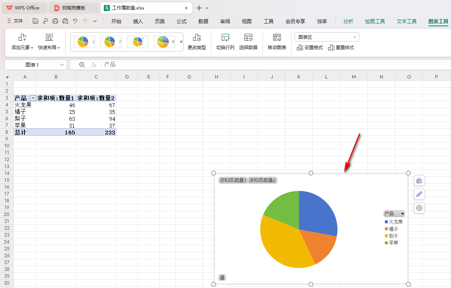
Task: Click the chart style brush side button
Action: tap(419, 194)
